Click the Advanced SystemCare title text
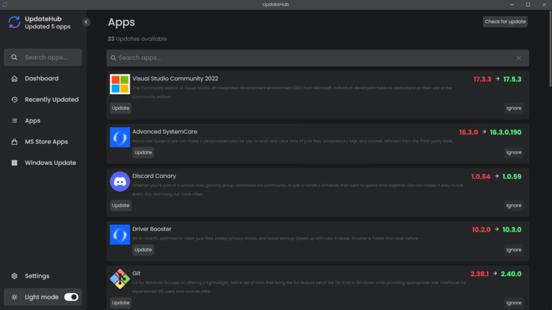The width and height of the screenshot is (552, 310). click(165, 132)
